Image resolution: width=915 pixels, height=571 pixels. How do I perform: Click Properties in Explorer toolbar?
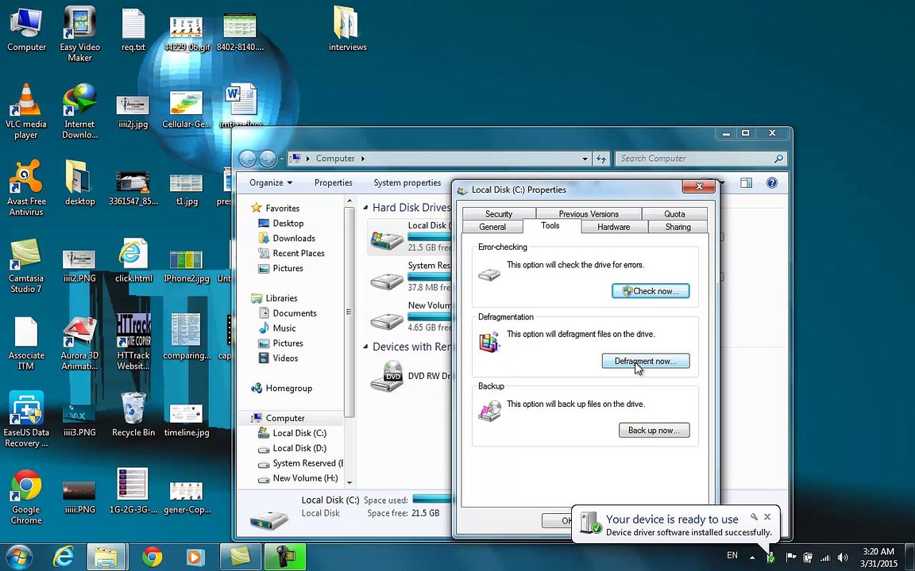pyautogui.click(x=334, y=183)
